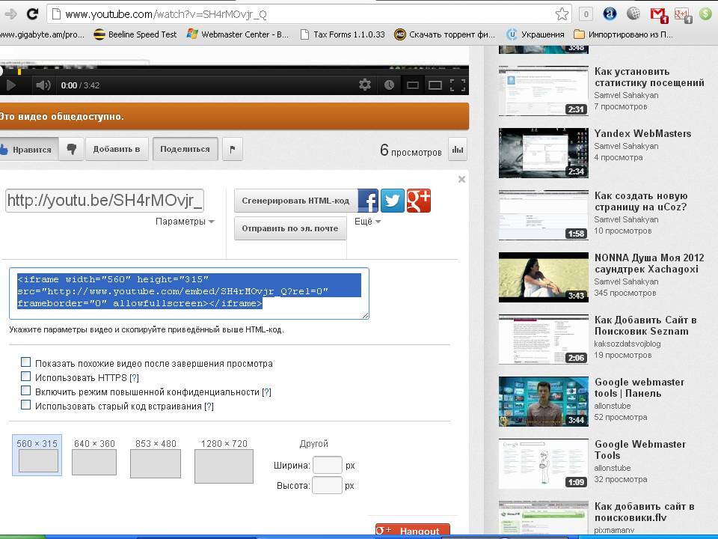Click 'Сгенерировать HTML-код' button
718x539 pixels.
click(x=296, y=201)
